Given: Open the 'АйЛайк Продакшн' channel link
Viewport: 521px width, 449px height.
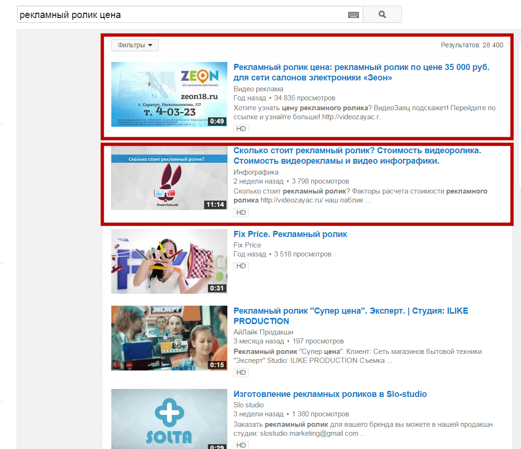Looking at the screenshot, I should coord(263,332).
